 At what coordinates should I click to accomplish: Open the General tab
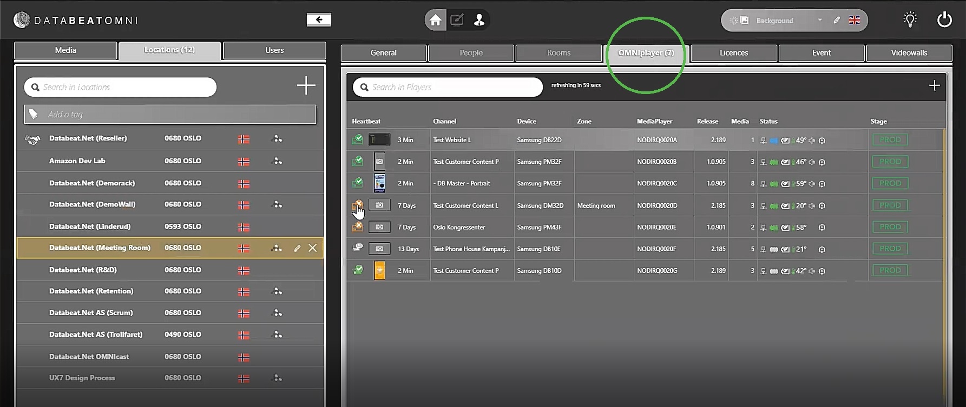384,53
